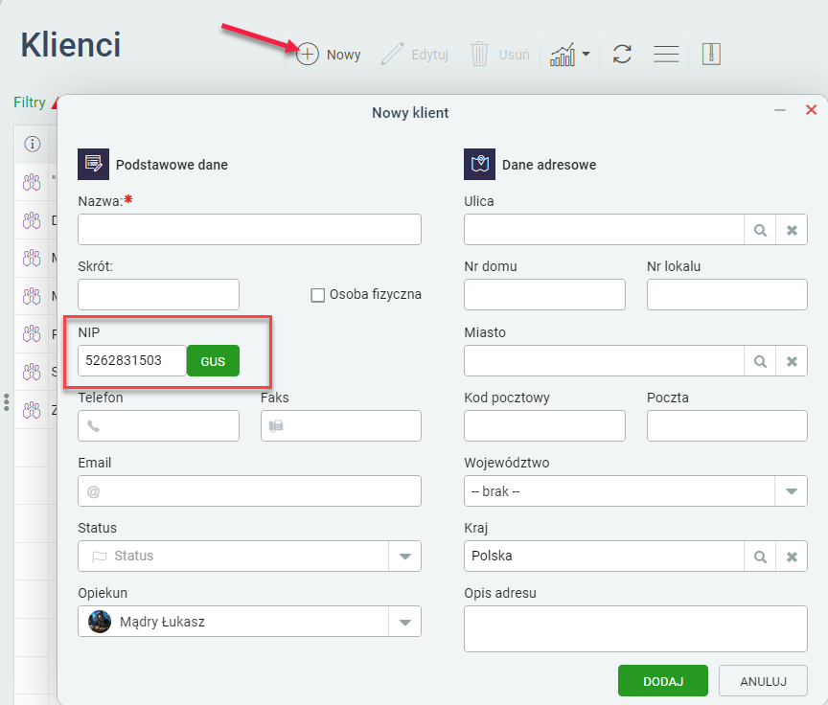Click the Nowy plus icon in toolbar

(x=308, y=55)
